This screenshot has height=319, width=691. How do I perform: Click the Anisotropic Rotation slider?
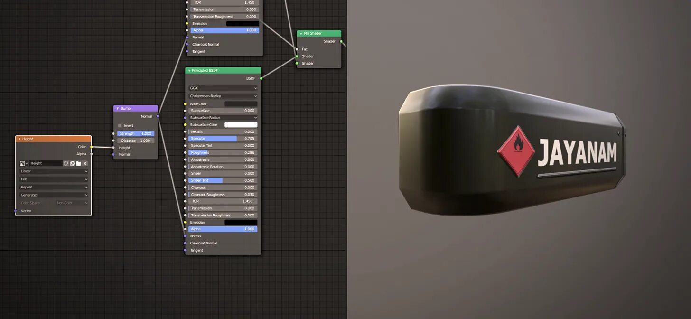(223, 167)
